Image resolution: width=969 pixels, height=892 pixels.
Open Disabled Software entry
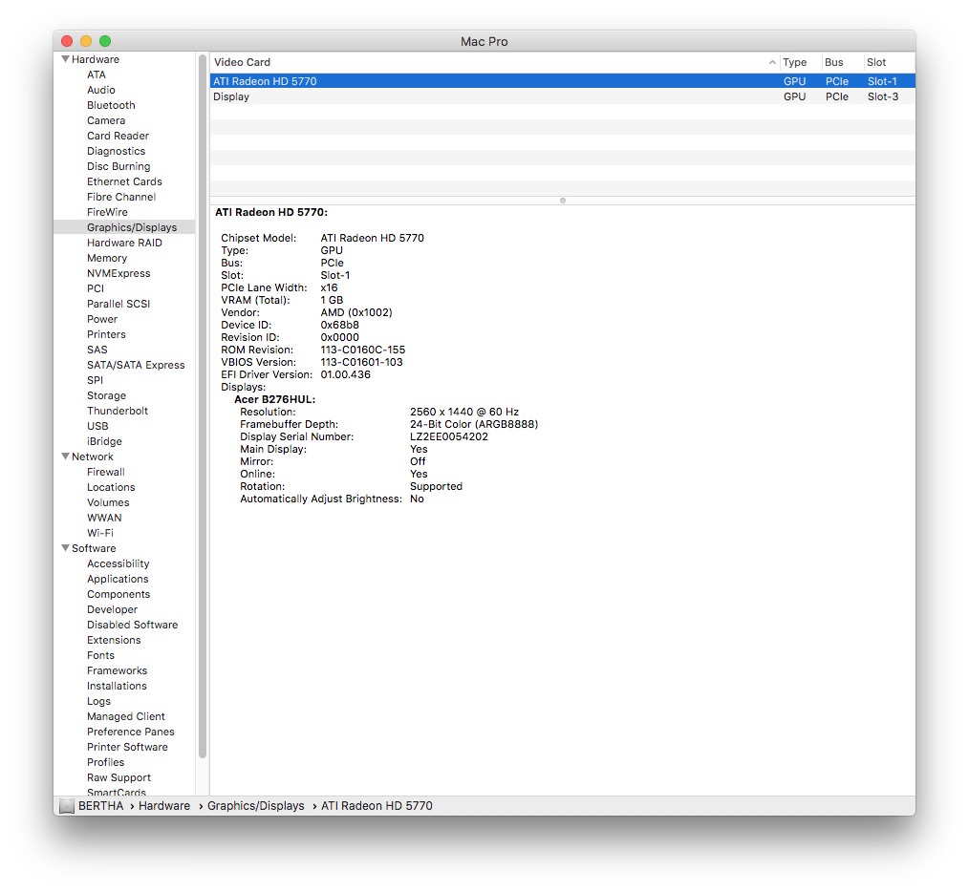[132, 626]
